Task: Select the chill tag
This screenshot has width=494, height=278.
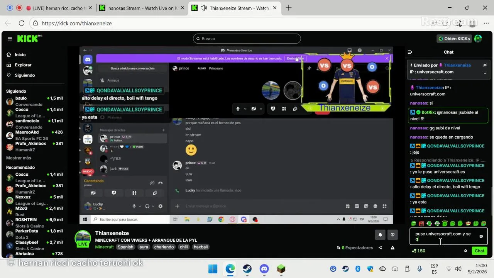Action: 184,247
